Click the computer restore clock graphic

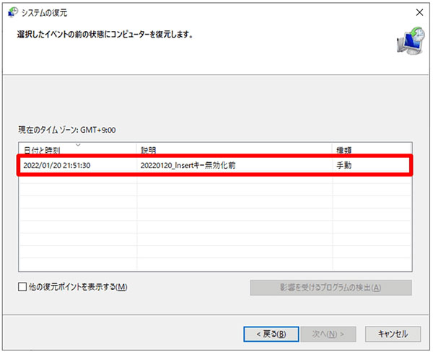(411, 41)
